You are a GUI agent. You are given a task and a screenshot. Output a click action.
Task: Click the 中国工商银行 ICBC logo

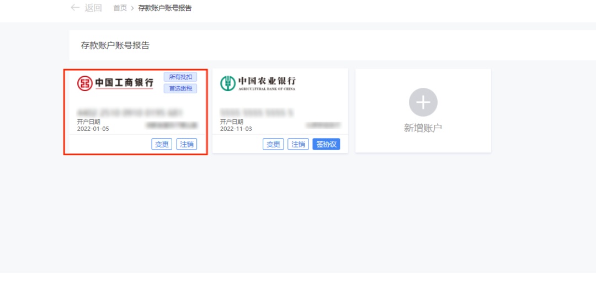pos(115,83)
